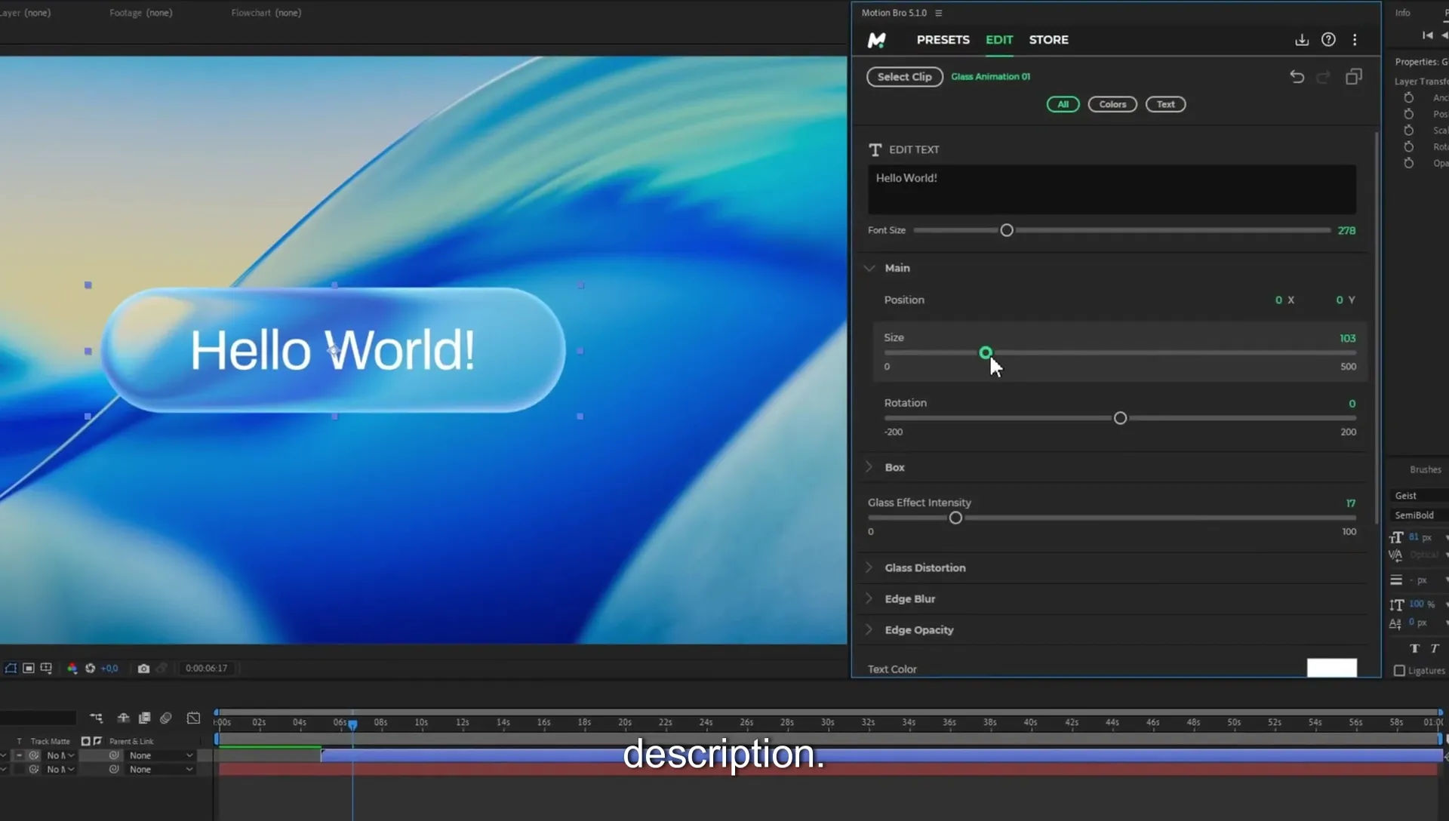
Task: Switch to the STORE tab
Action: (1048, 40)
